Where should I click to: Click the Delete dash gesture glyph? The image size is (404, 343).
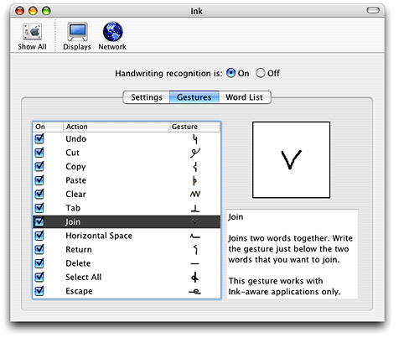(x=195, y=263)
